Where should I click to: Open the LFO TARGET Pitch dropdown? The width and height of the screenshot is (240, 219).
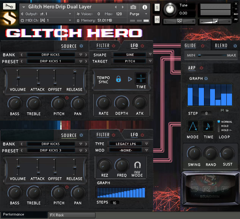tap(150, 61)
